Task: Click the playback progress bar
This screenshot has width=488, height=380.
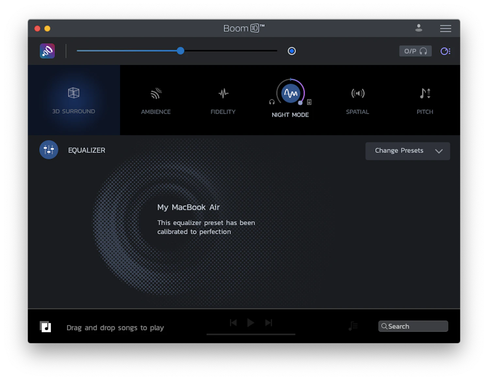Action: coord(251,334)
